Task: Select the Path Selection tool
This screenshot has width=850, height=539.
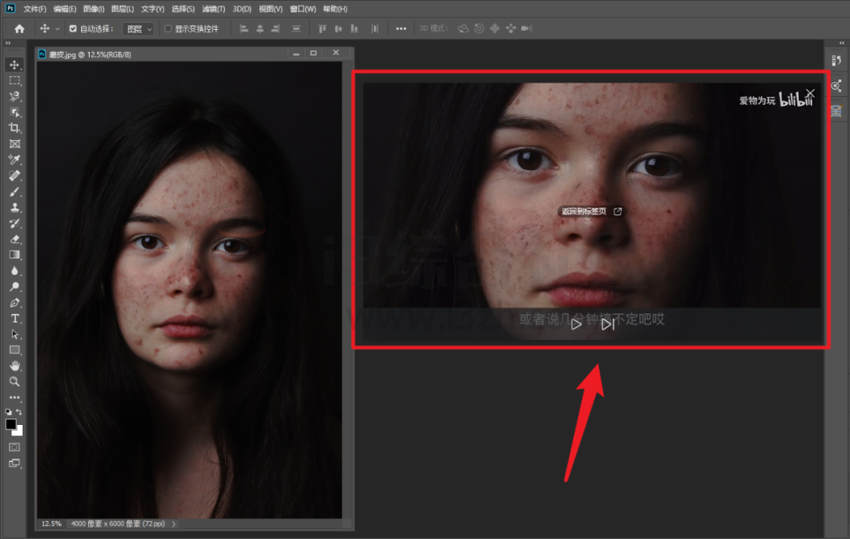Action: (x=15, y=334)
